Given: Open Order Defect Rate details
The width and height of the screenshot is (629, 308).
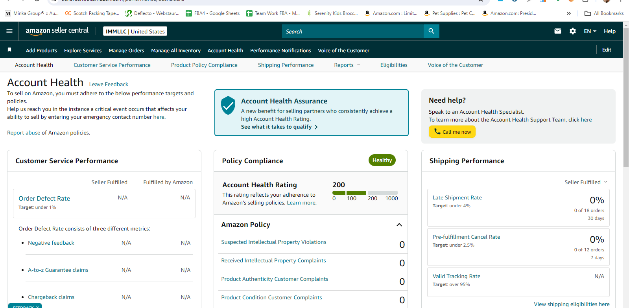Looking at the screenshot, I should click(x=44, y=198).
